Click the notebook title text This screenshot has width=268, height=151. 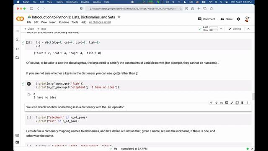(x=73, y=17)
